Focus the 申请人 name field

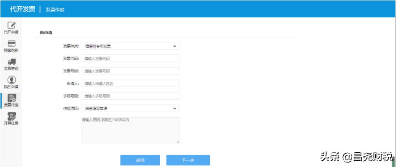(x=130, y=83)
